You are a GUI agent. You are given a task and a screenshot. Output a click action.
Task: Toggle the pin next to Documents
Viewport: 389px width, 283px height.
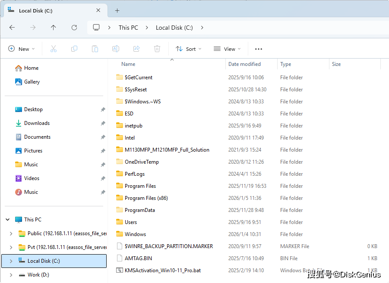coord(103,137)
